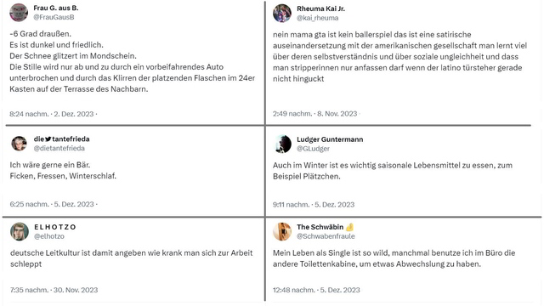
Task: Click the emoji next to The Schwäbin
Action: coord(349,227)
